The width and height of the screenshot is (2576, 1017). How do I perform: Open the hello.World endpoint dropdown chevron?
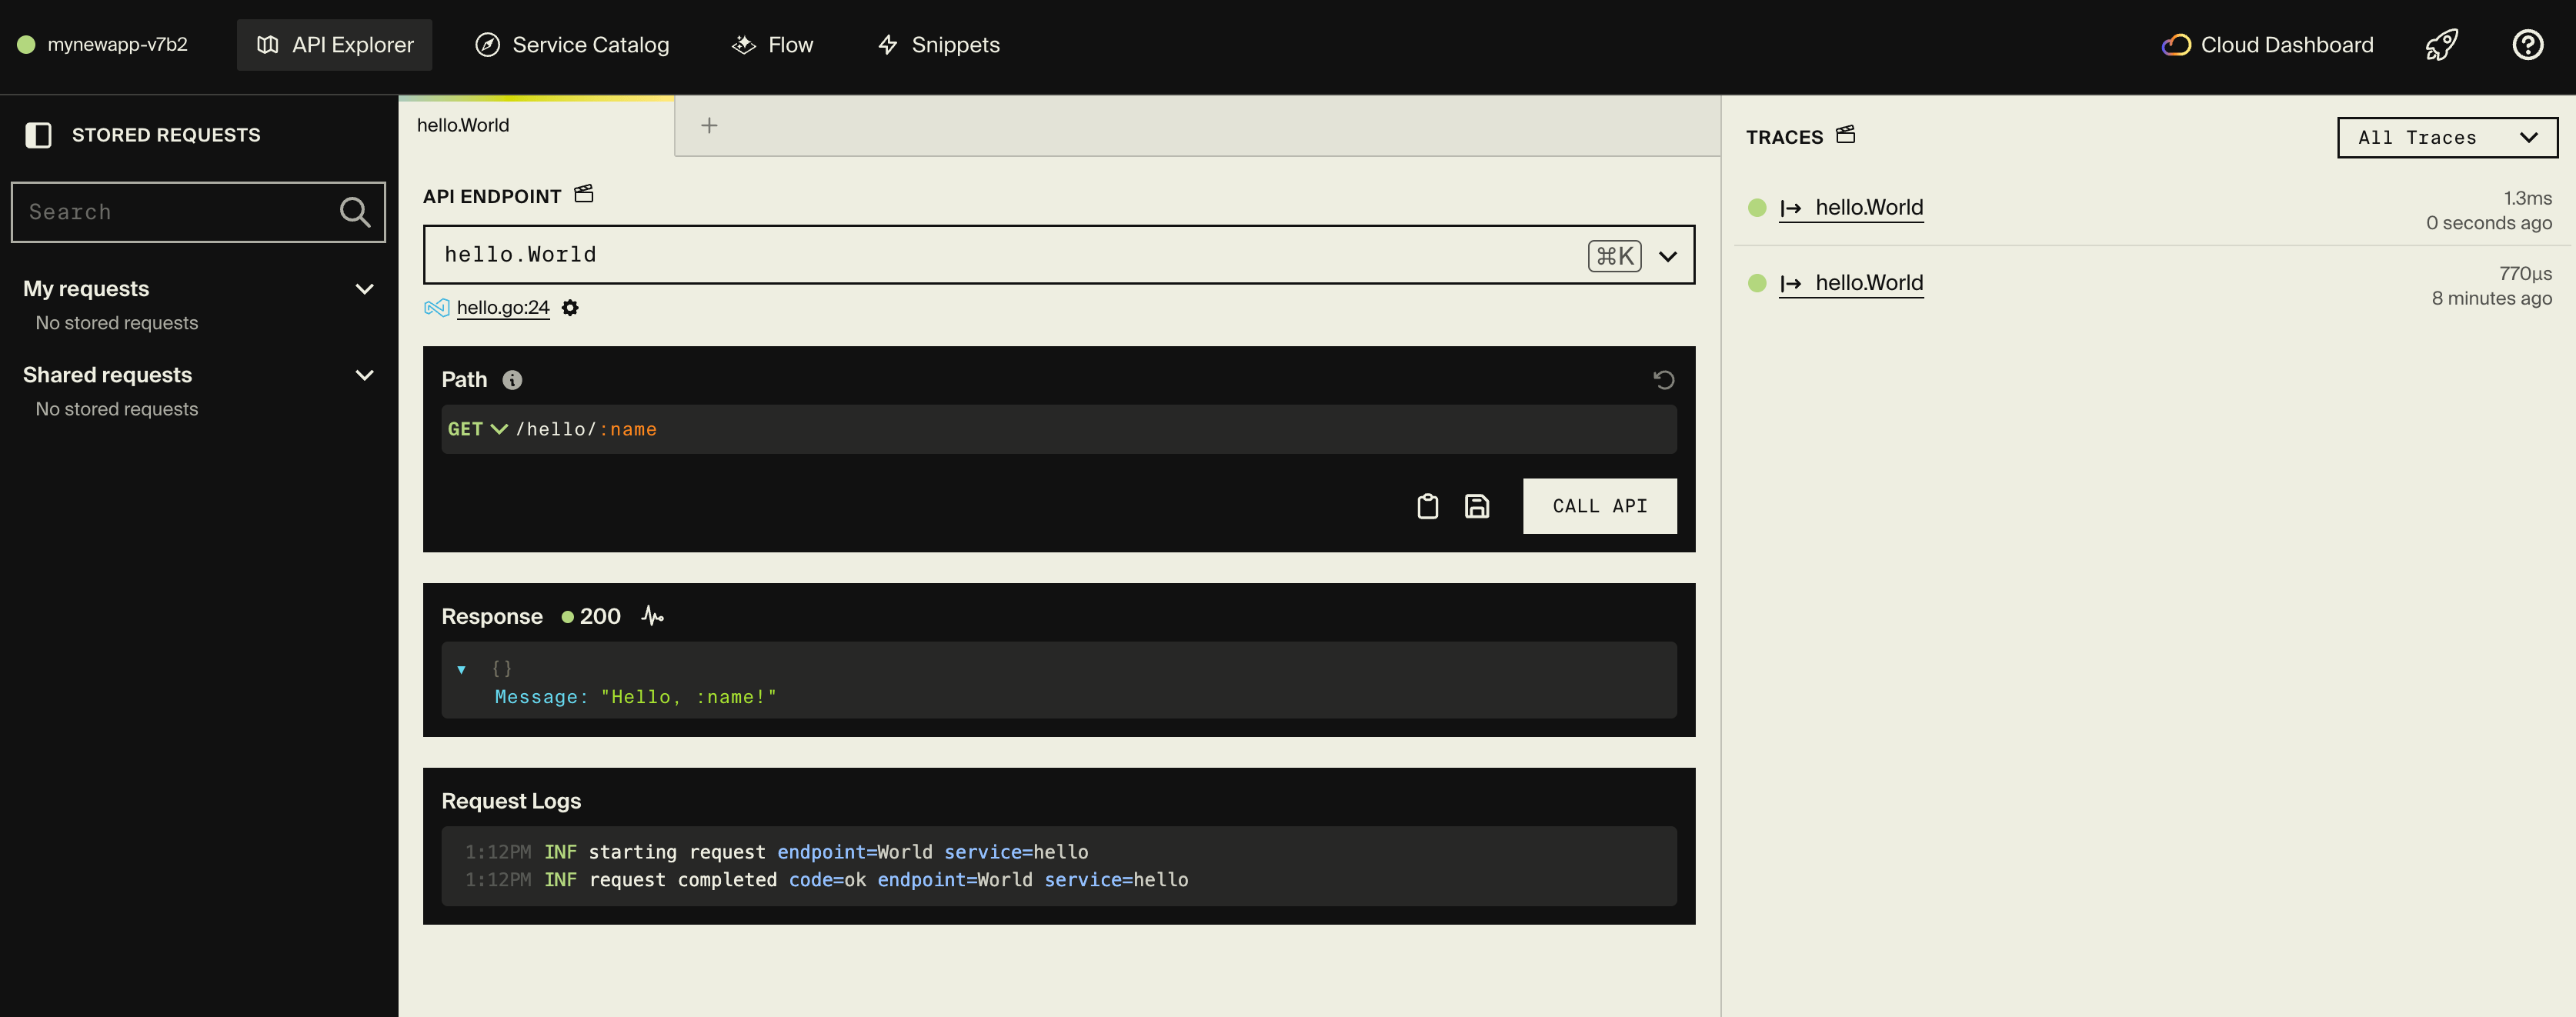click(1667, 256)
